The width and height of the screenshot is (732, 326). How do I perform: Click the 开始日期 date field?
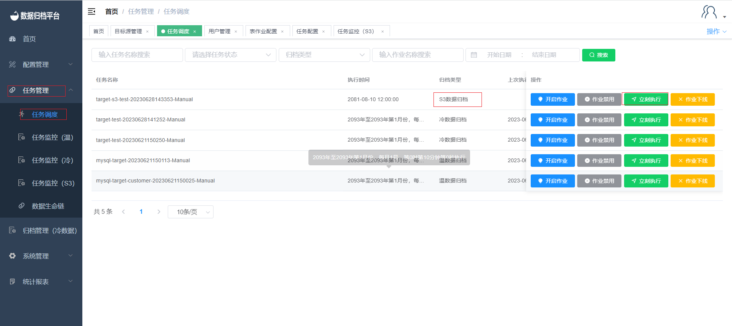click(499, 55)
